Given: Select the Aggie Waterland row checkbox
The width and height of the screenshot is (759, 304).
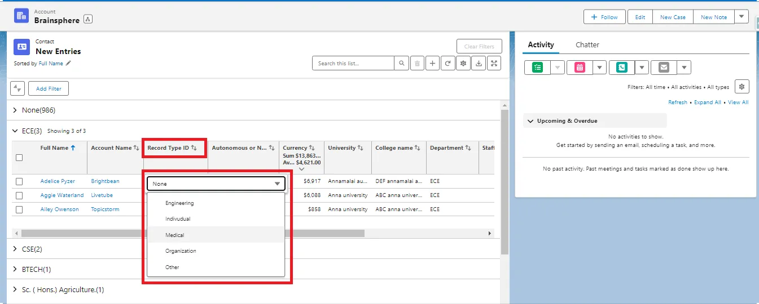Looking at the screenshot, I should (19, 195).
